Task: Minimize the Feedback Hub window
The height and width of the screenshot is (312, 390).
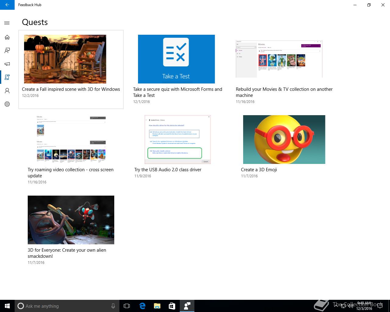Action: click(x=355, y=5)
